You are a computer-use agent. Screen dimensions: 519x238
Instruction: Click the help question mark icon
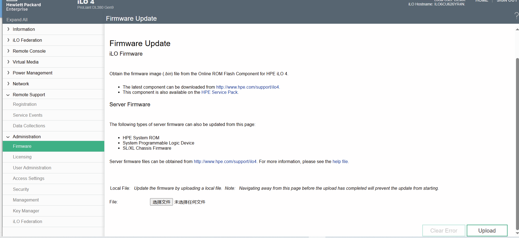[x=516, y=16]
